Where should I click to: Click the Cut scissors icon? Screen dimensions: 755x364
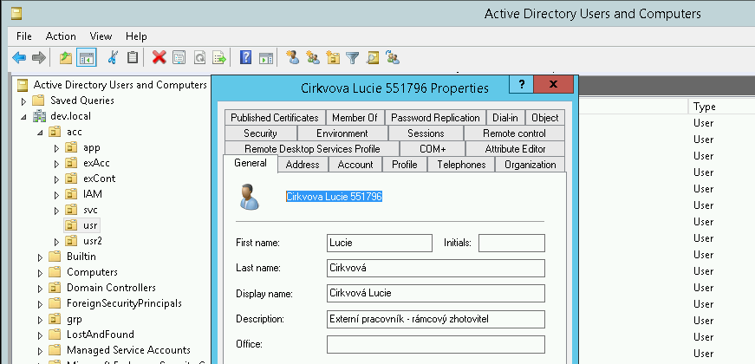point(112,58)
